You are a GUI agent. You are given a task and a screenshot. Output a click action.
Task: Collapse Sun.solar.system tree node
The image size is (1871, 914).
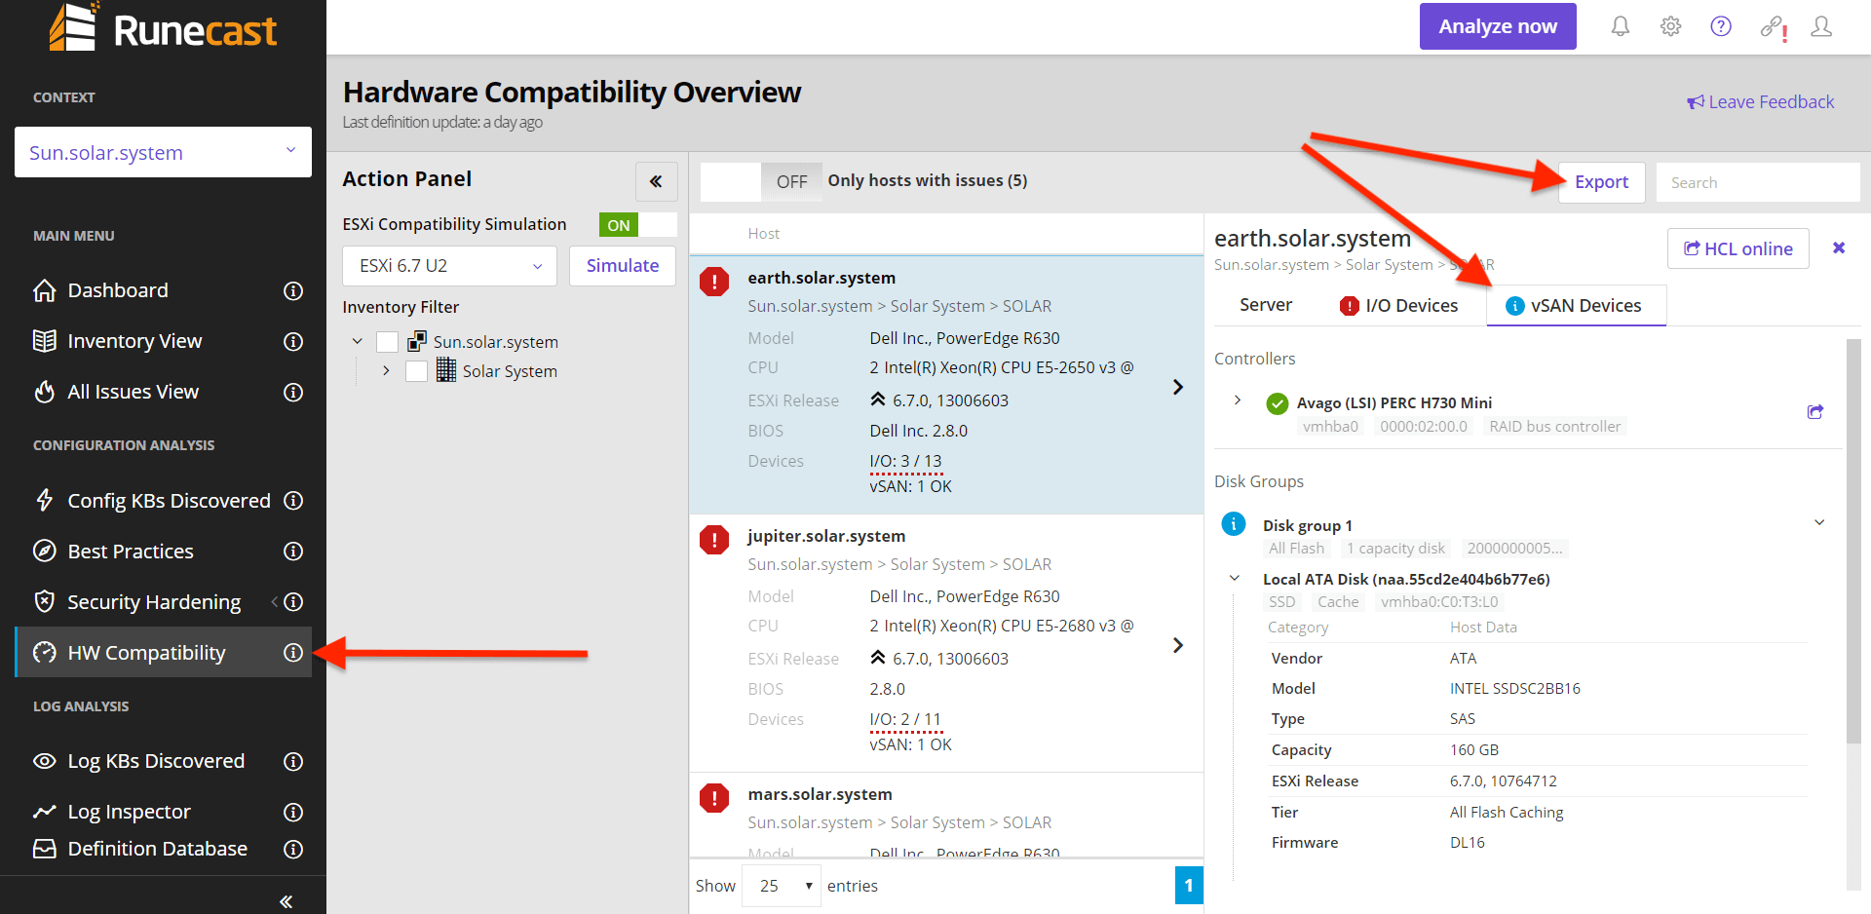coord(358,341)
